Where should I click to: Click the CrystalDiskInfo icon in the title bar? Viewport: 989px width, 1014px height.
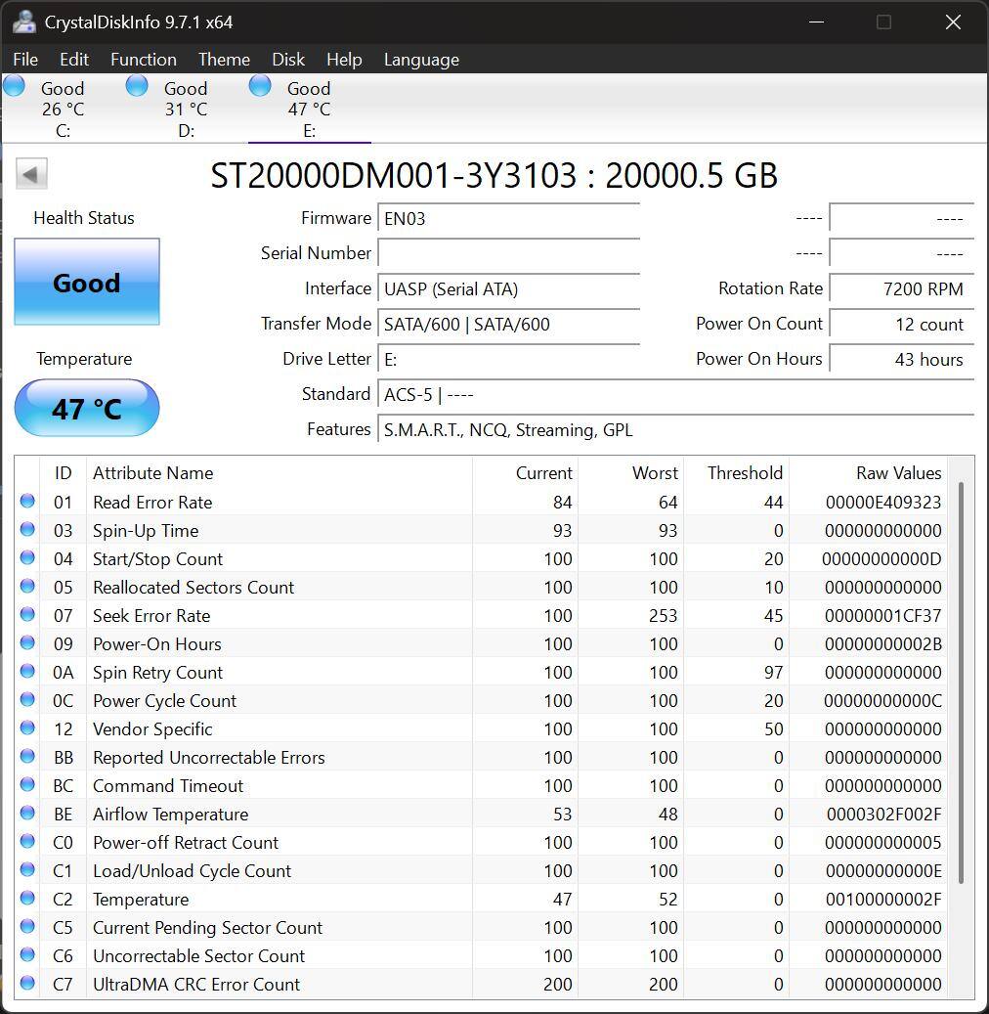(x=23, y=22)
